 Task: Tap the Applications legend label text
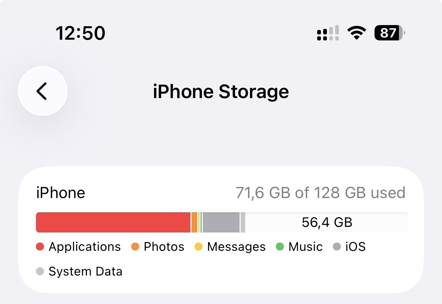tap(85, 247)
